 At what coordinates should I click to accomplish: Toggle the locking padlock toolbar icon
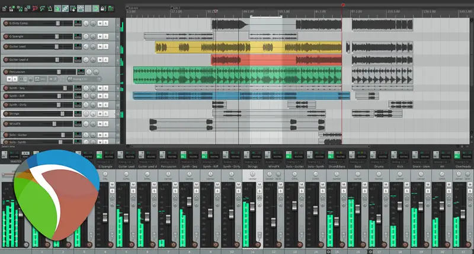click(x=103, y=8)
